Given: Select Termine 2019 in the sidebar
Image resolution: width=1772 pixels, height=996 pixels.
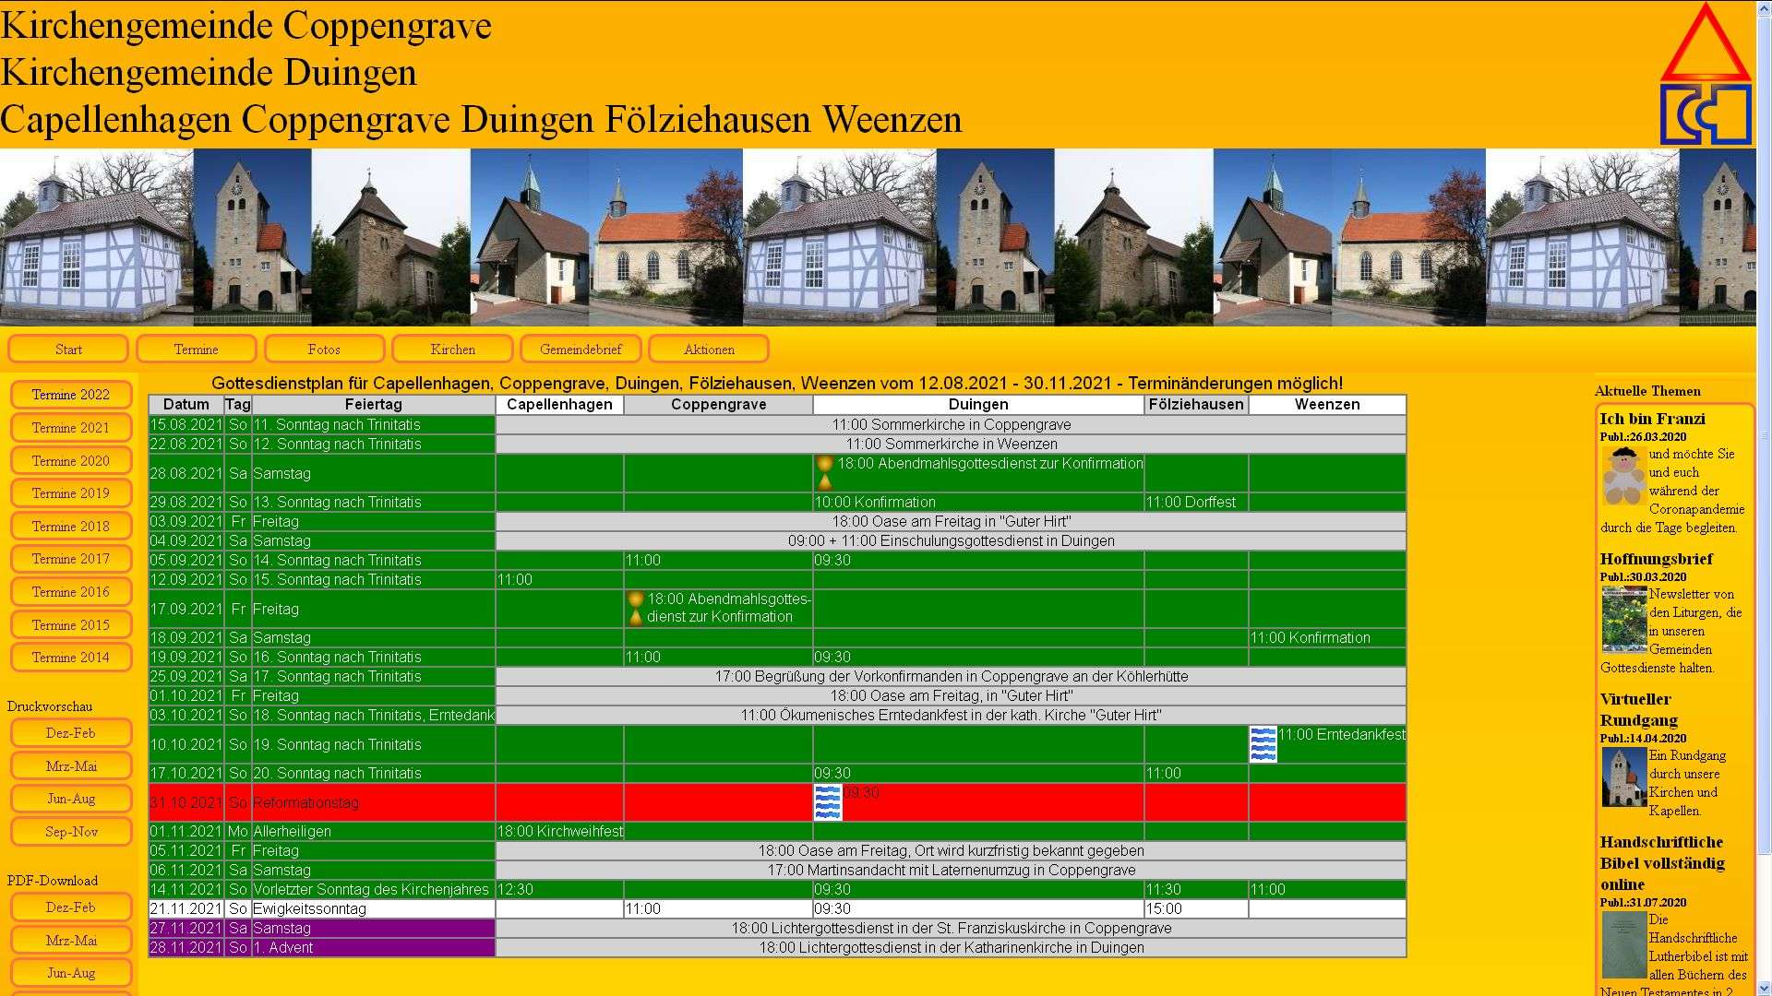Looking at the screenshot, I should tap(71, 493).
